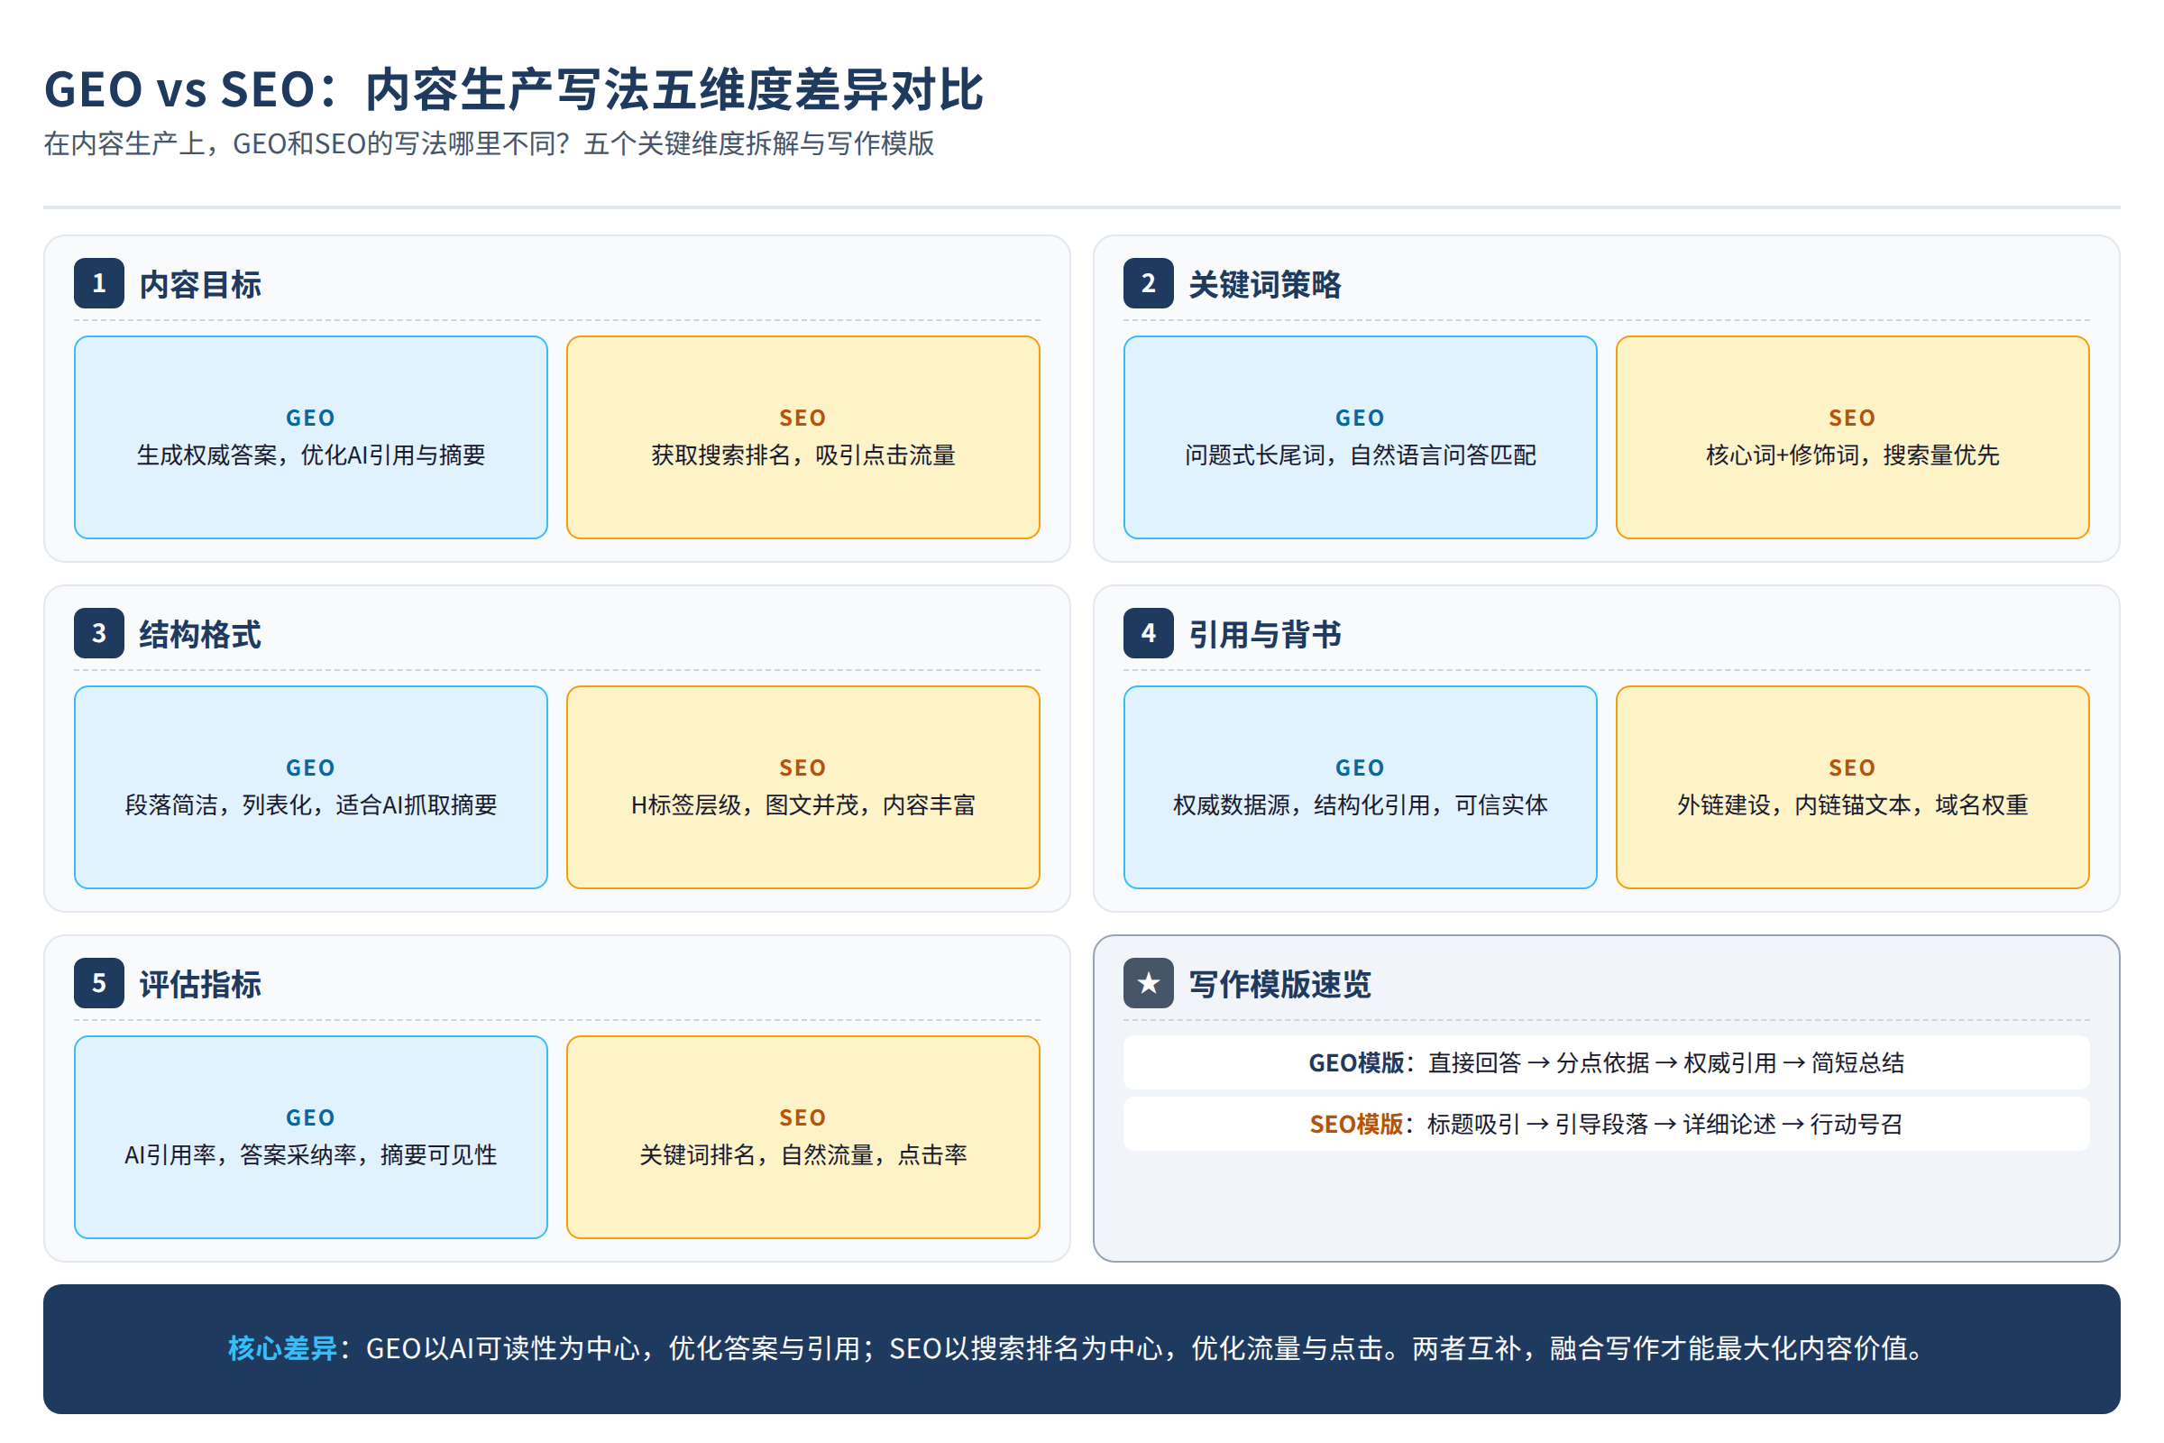Click the number 4 badge beside 引用与背书
Image resolution: width=2164 pixels, height=1443 pixels.
[1148, 633]
